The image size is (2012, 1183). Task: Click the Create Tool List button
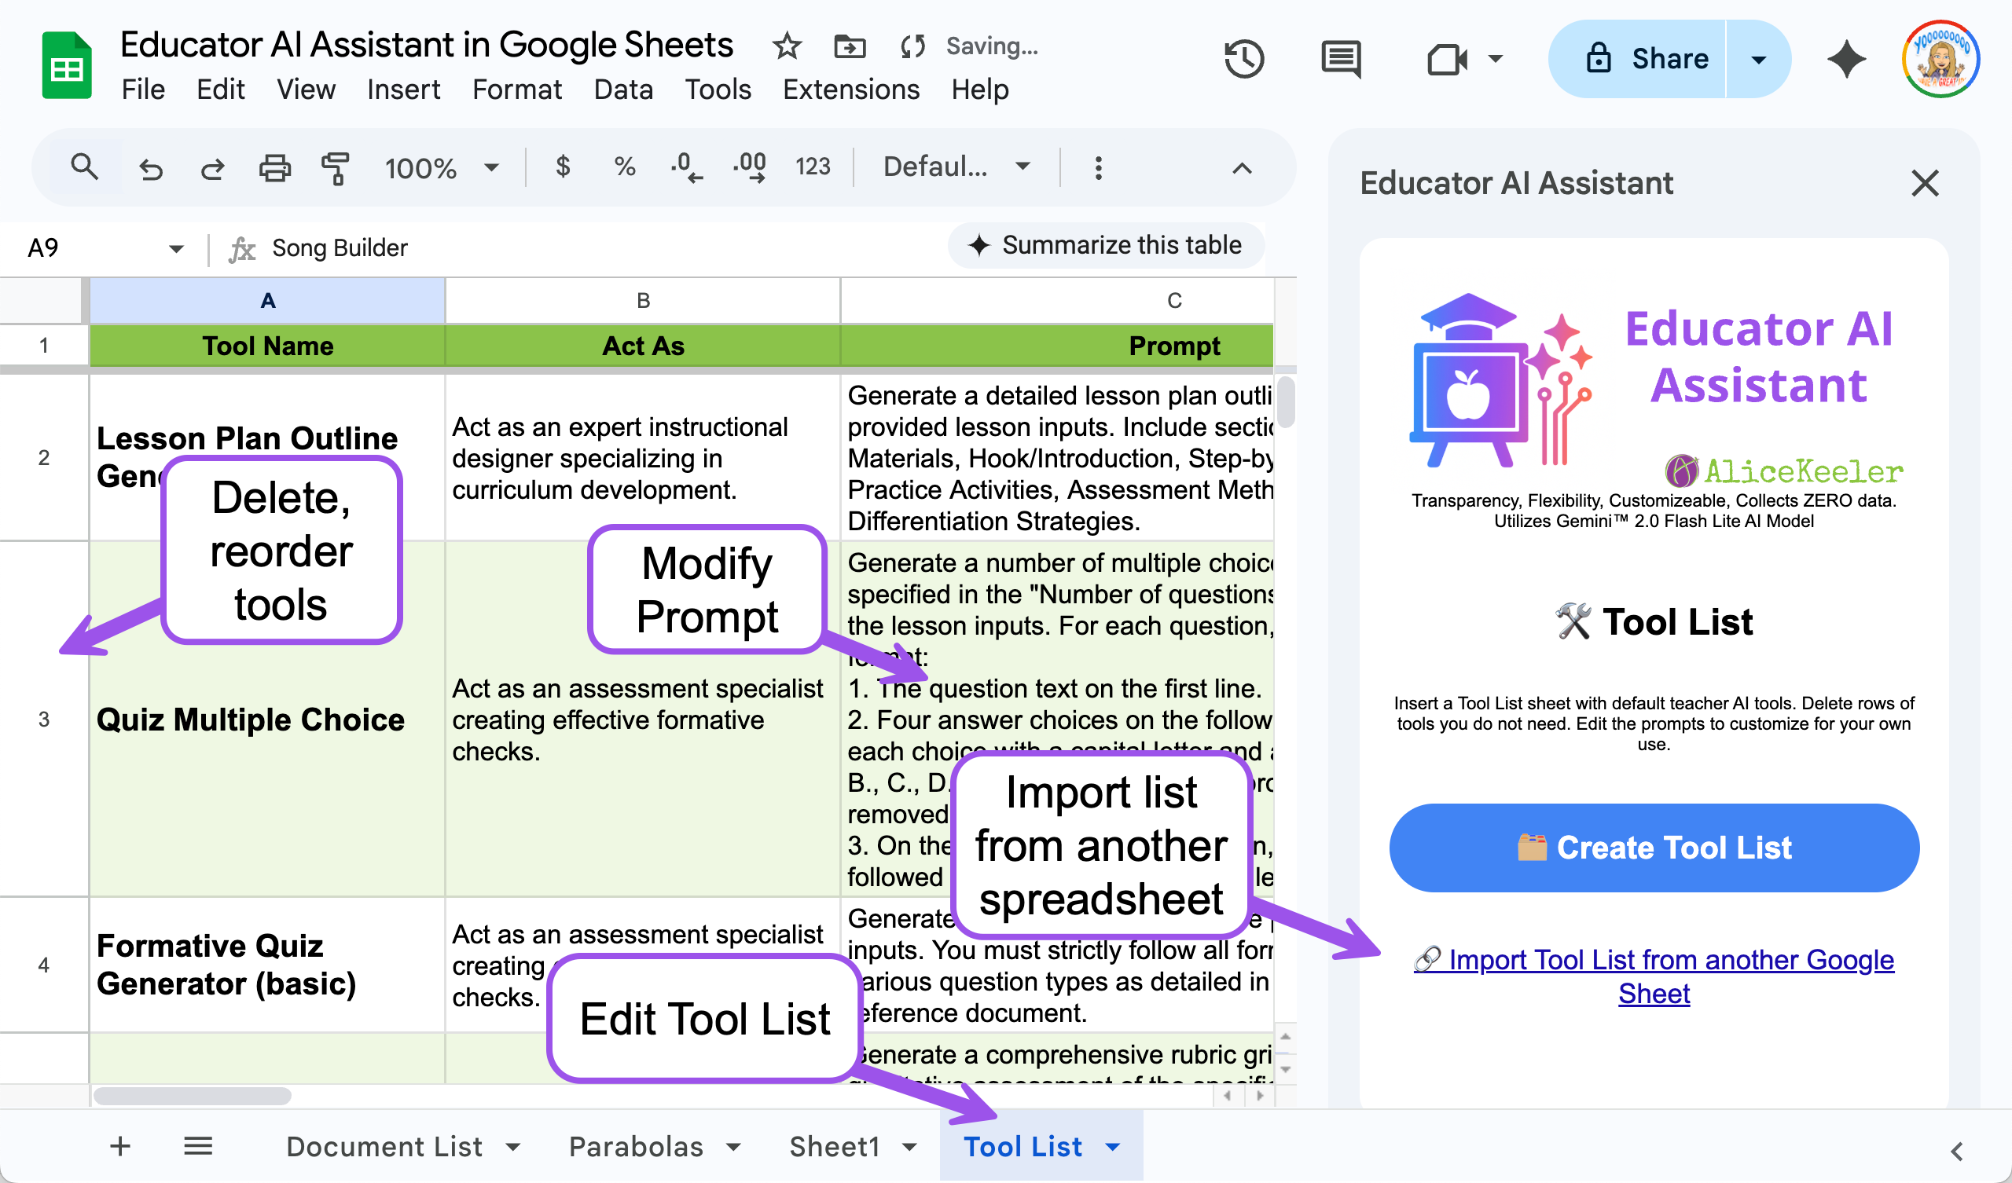pos(1654,848)
